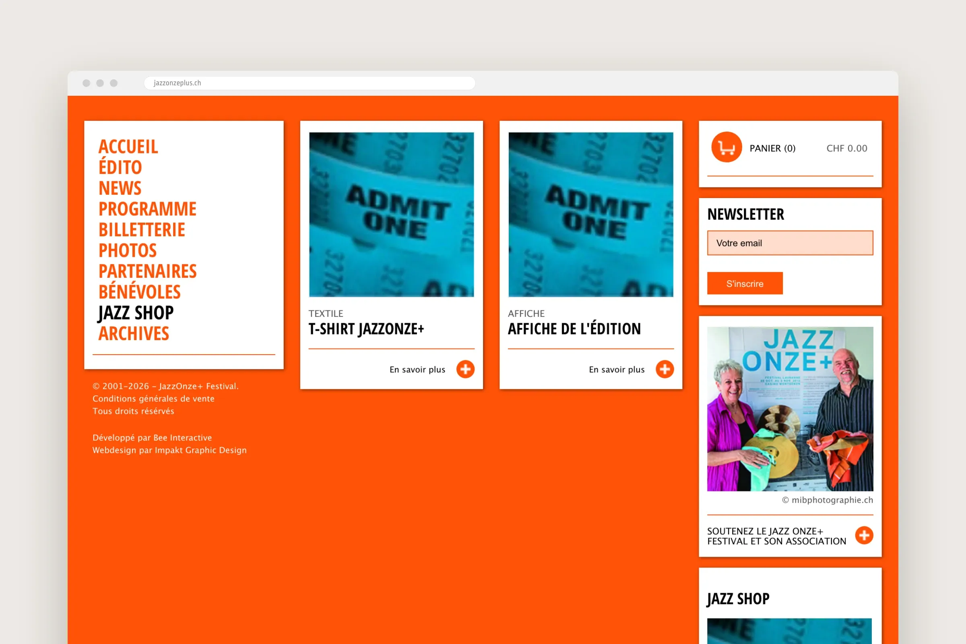Click plus icon under Affiche de l'édition

coord(665,369)
